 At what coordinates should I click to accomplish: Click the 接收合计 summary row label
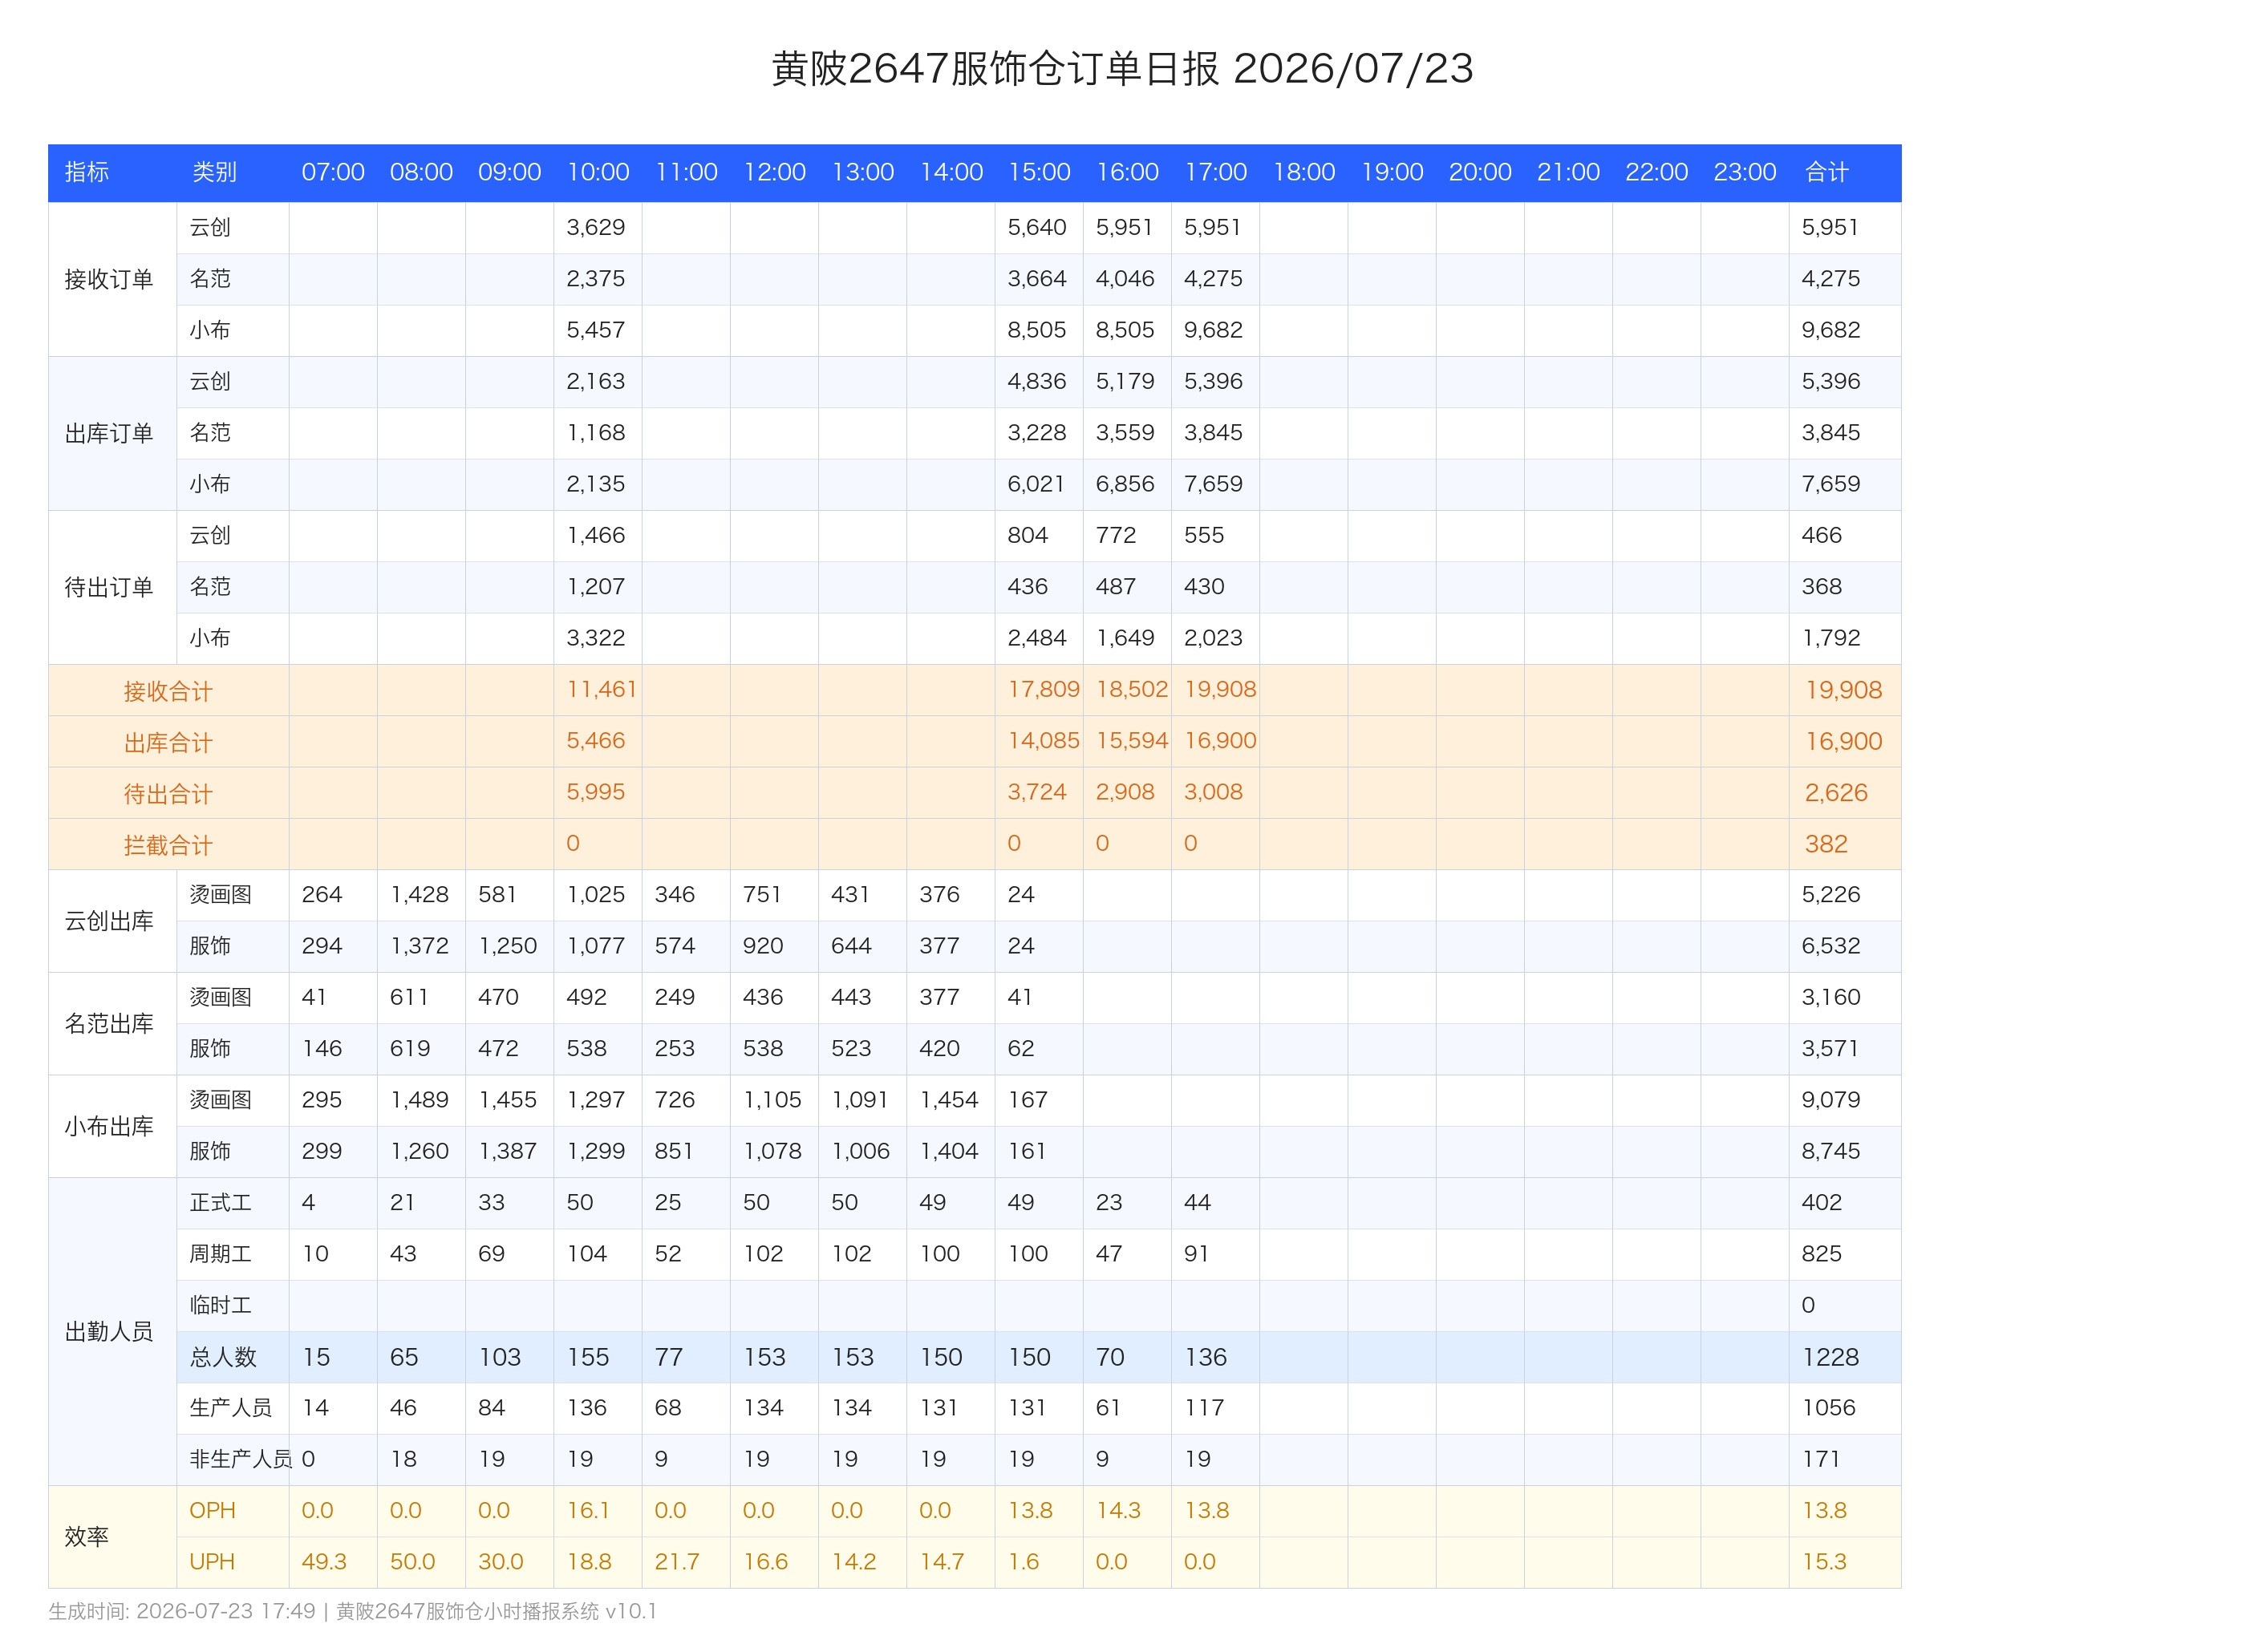coord(168,691)
